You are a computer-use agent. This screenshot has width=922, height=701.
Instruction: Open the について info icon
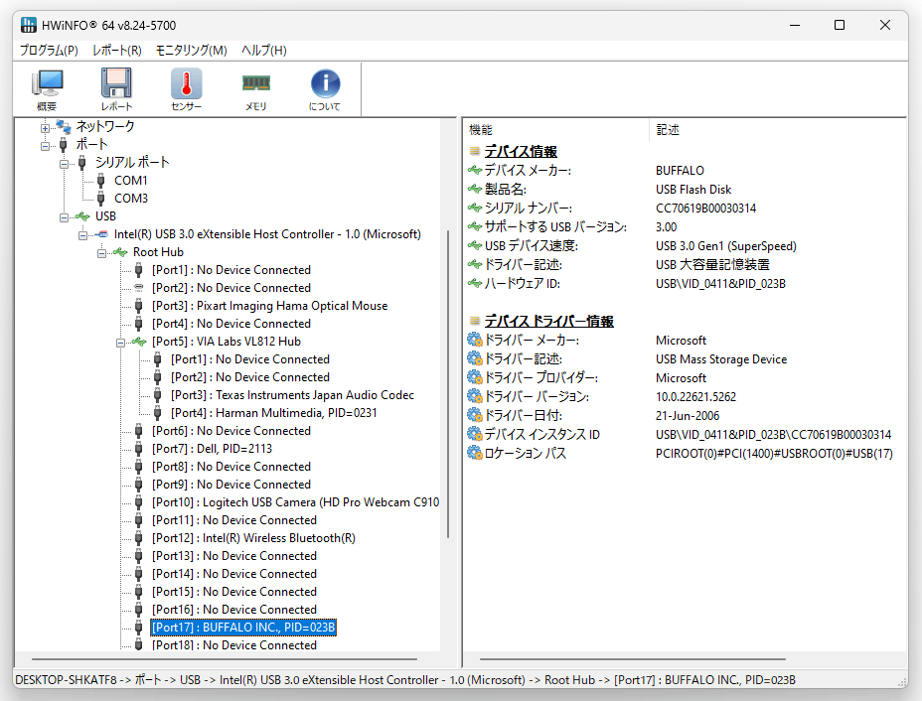coord(325,89)
